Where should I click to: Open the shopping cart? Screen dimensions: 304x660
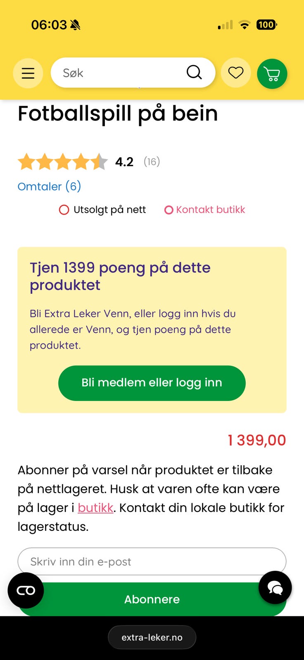pyautogui.click(x=272, y=74)
